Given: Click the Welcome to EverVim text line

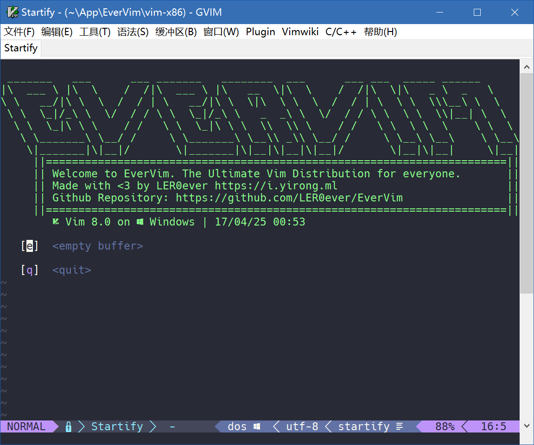Looking at the screenshot, I should tap(256, 174).
